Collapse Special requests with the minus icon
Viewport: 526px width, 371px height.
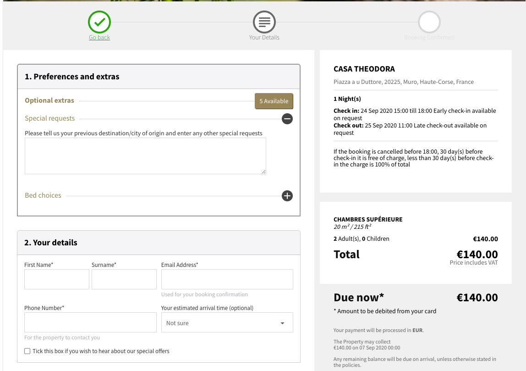pos(287,119)
